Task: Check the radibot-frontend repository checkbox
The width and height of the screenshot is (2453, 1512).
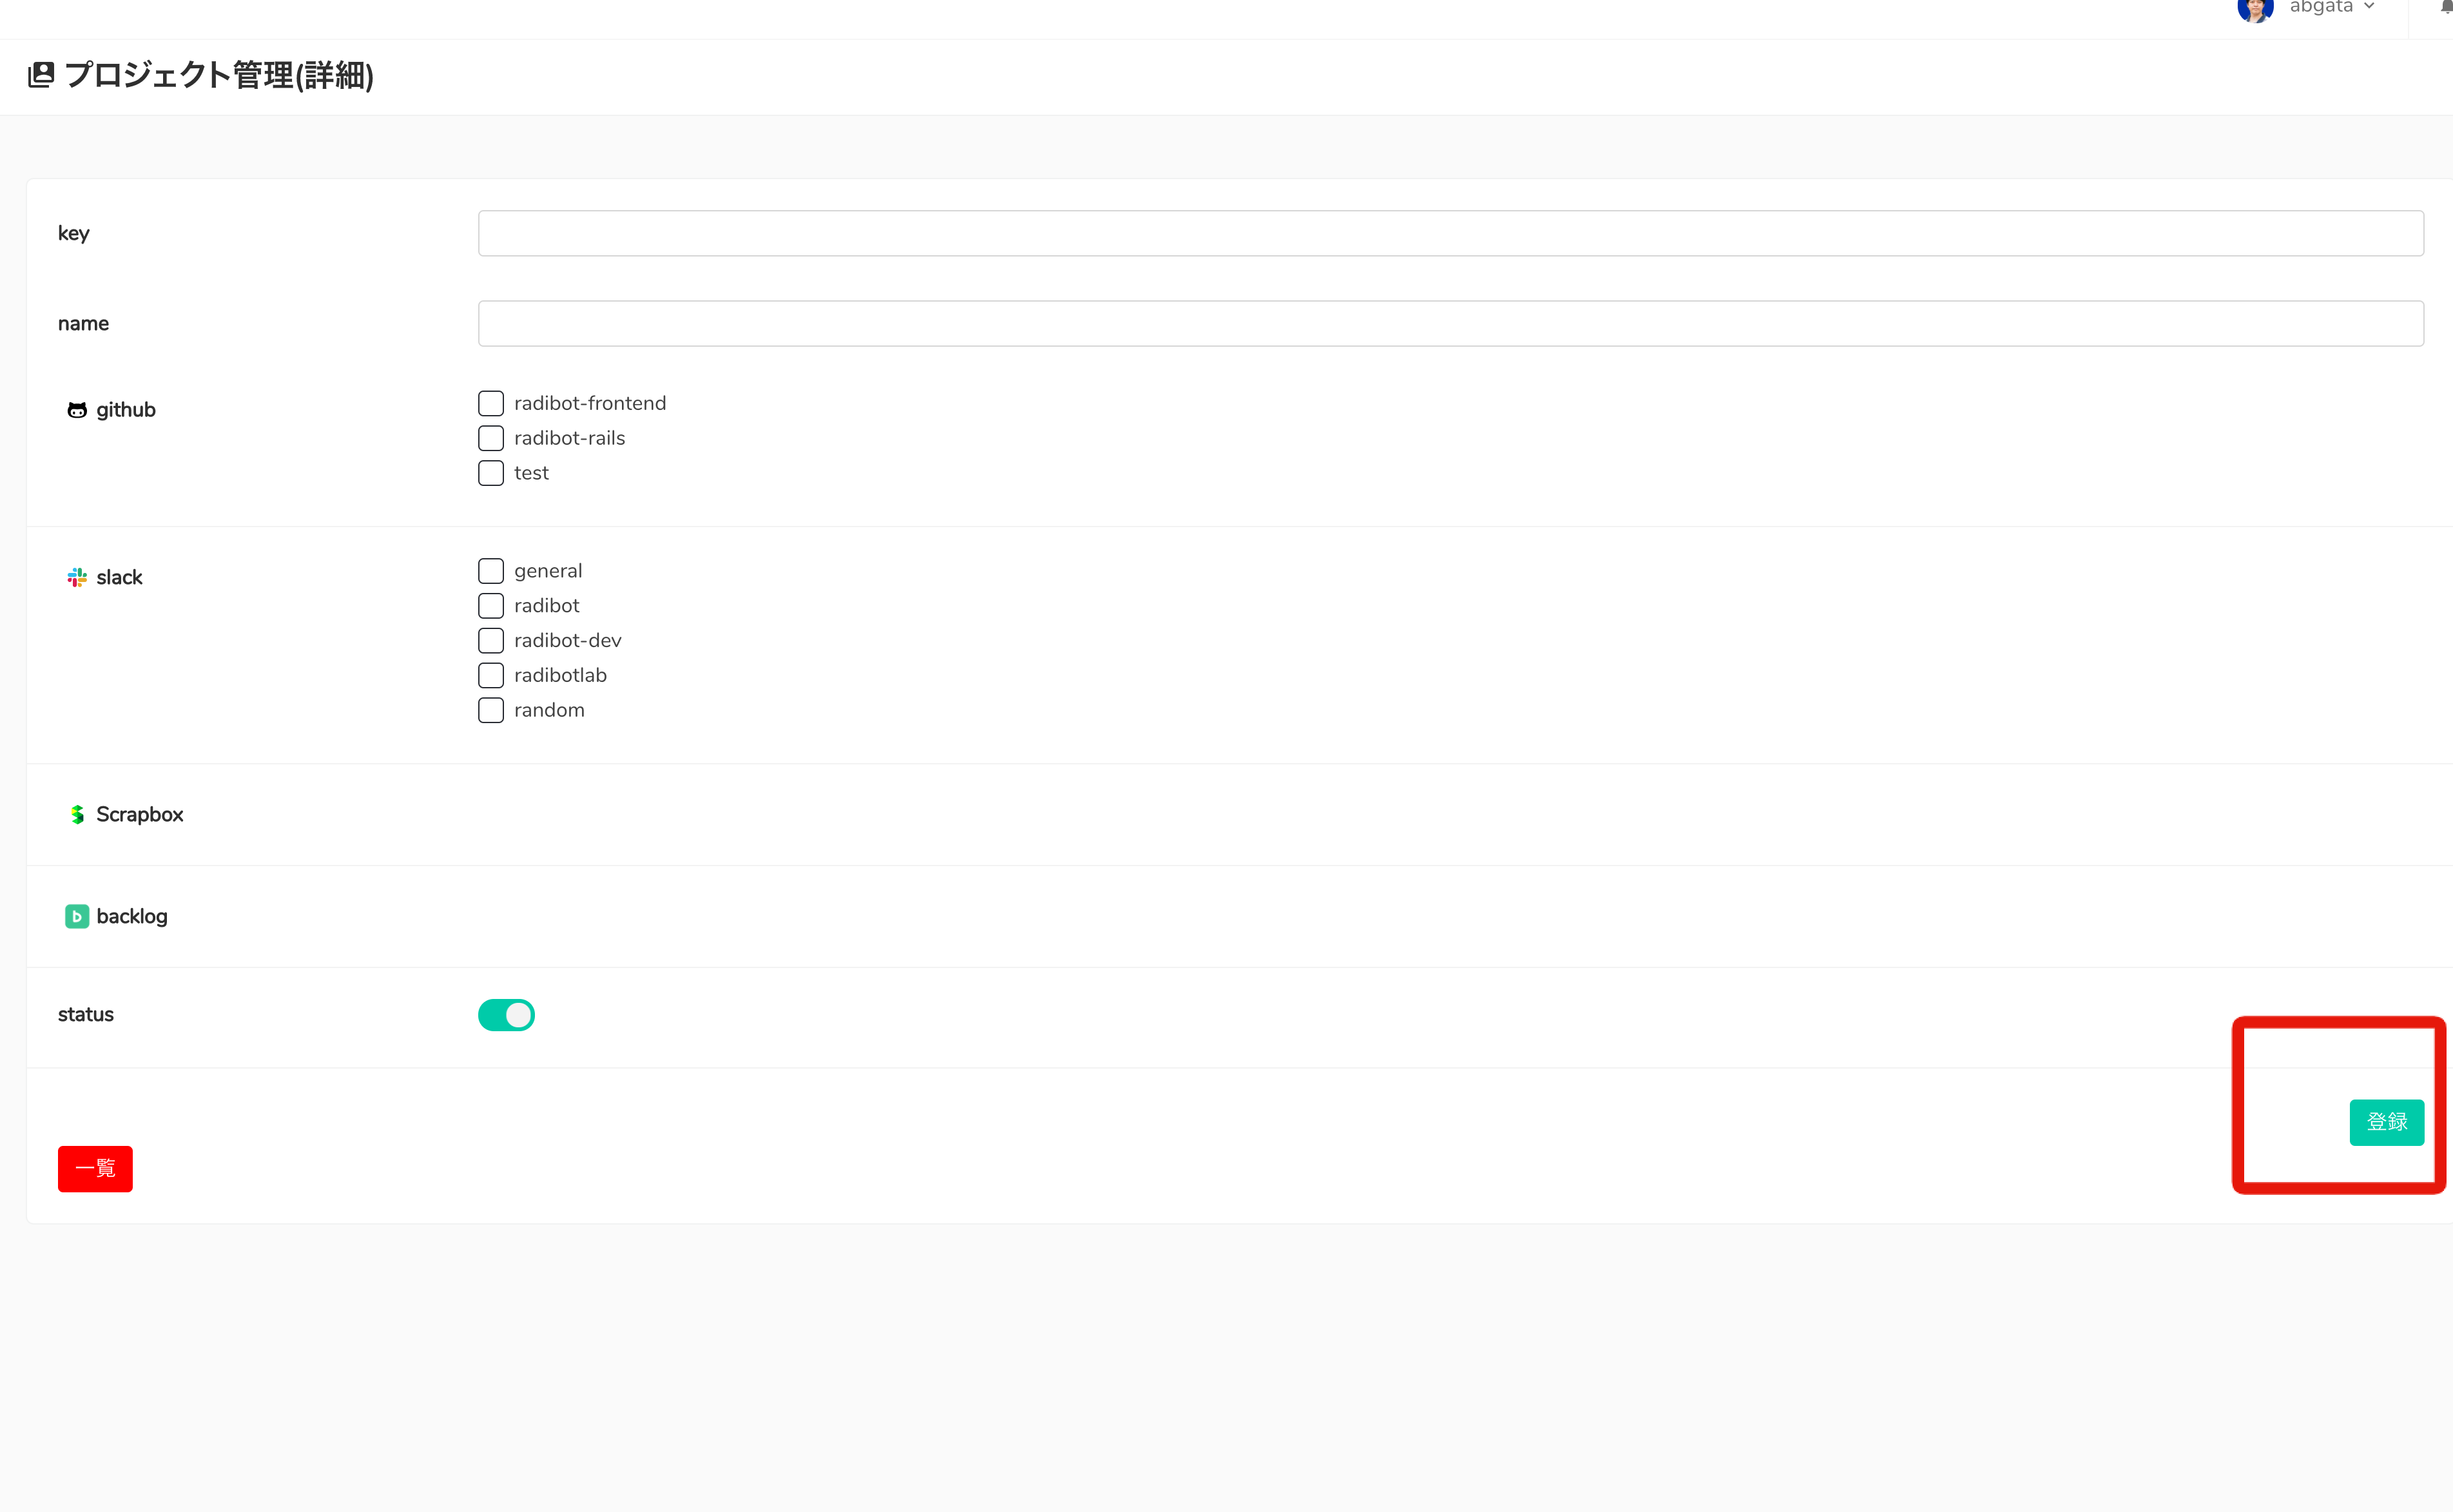Action: click(x=491, y=404)
